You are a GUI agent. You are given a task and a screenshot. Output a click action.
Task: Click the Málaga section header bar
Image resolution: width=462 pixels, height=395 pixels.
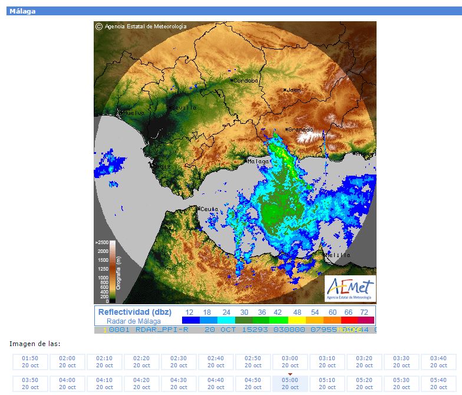tap(231, 11)
